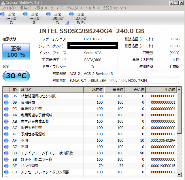185x180 pixels.
Task: Click the 30 °C temperature button
Action: (16, 76)
